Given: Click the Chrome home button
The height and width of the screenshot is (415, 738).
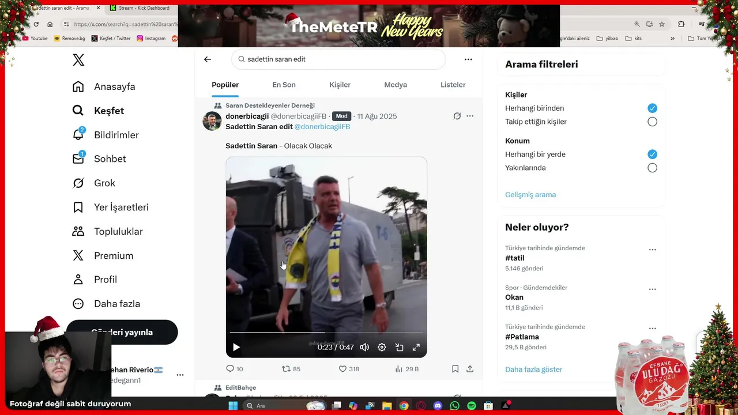Looking at the screenshot, I should point(50,24).
